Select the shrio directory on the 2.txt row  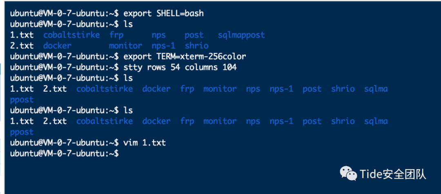pyautogui.click(x=196, y=46)
